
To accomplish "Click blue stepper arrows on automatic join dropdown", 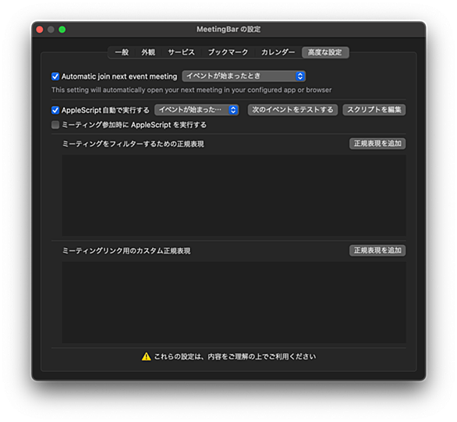I will pyautogui.click(x=300, y=76).
